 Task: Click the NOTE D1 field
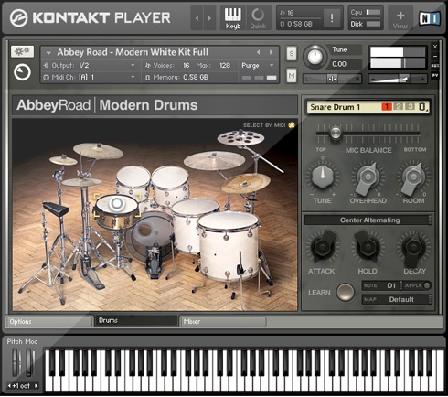coord(381,285)
